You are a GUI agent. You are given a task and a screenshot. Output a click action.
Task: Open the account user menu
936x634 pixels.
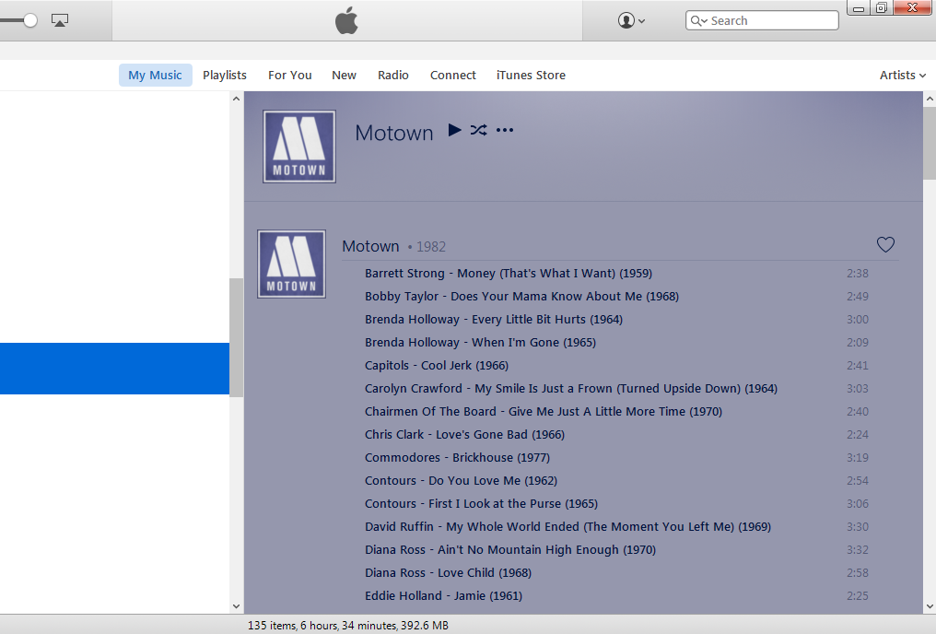pos(631,21)
